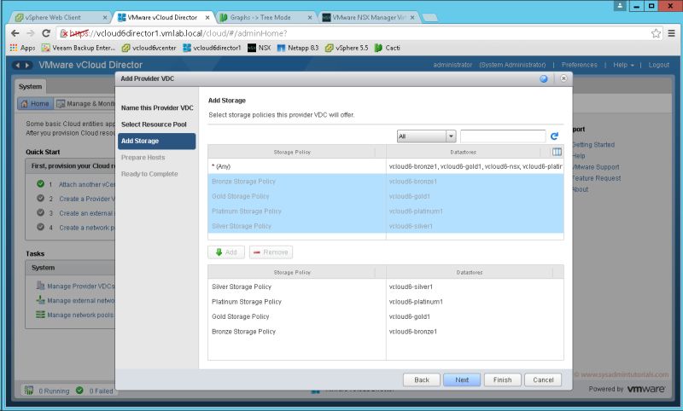Open Preferences in vCloud Director header
The height and width of the screenshot is (411, 683).
click(580, 65)
